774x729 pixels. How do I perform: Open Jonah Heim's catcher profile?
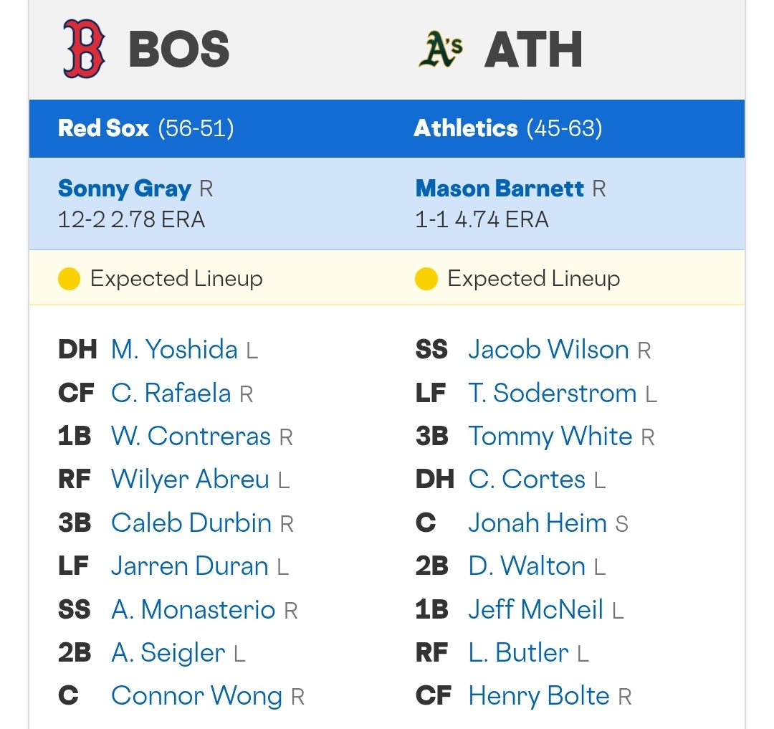tap(537, 523)
